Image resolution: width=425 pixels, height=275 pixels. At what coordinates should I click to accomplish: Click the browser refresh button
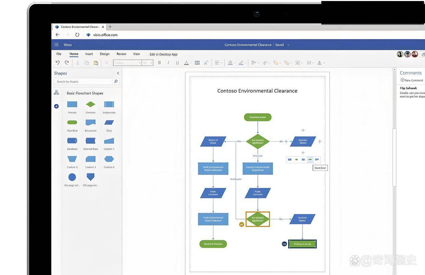77,35
